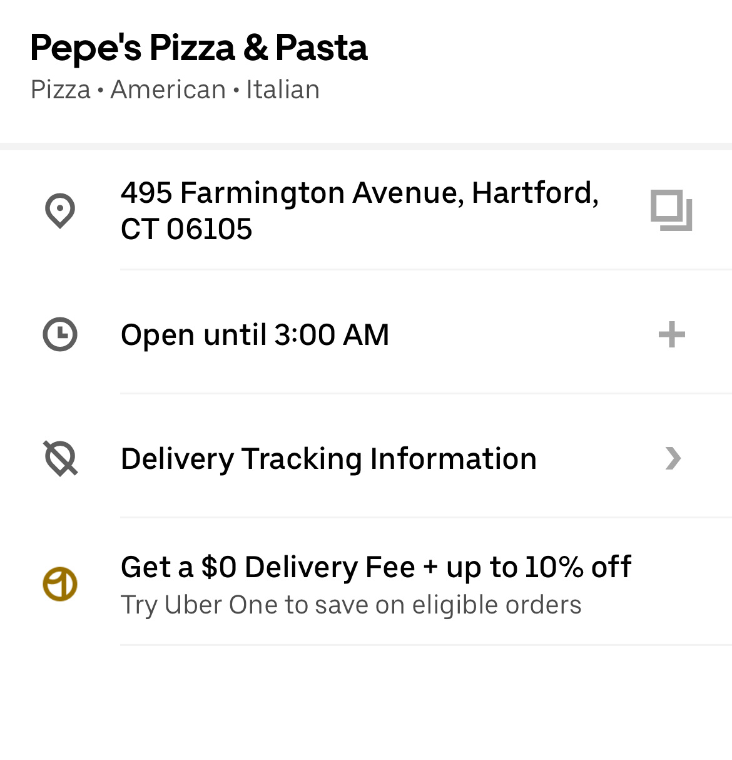Select the "Pizza" cuisine tag
Screen dimensions: 732x760
61,90
